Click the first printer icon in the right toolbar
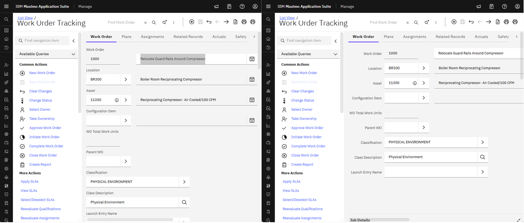The image size is (524, 223). (506, 22)
